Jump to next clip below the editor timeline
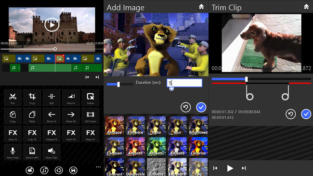The height and width of the screenshot is (176, 313). point(97,77)
